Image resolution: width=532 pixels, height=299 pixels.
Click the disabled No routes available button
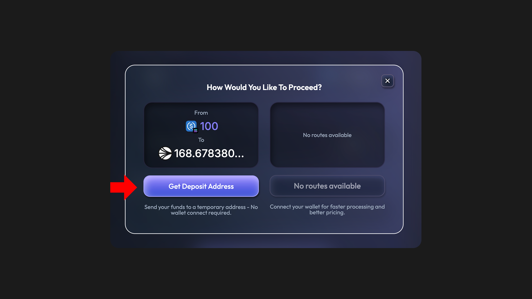(327, 186)
